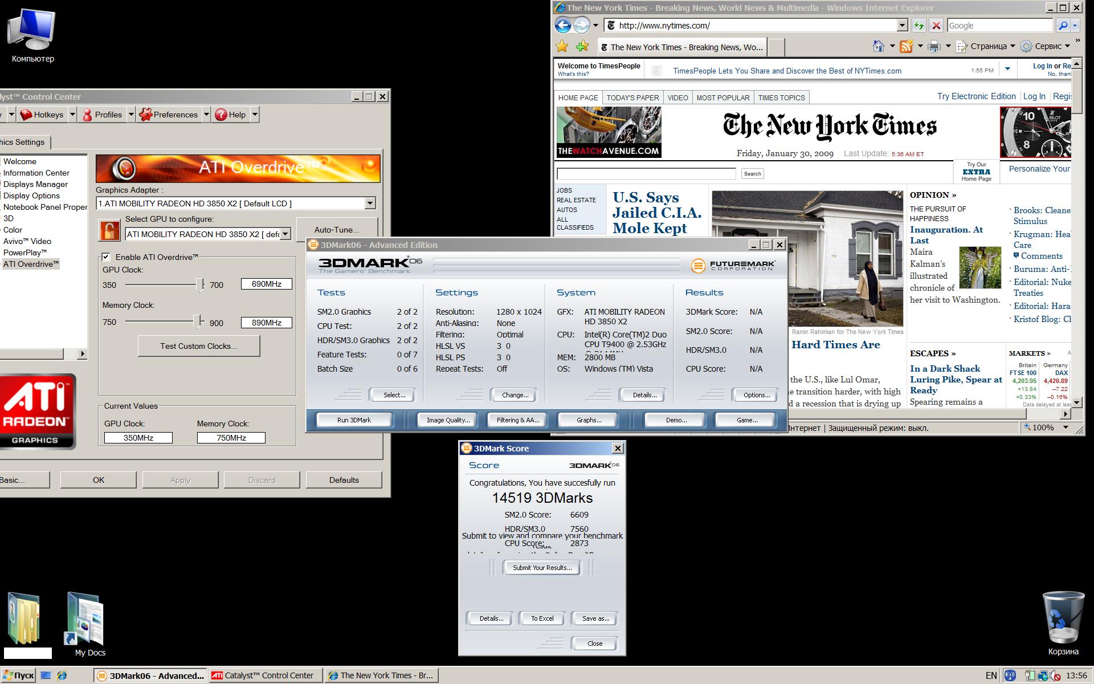Open U.S. Says Jailed C.I.A. Mole headline
The width and height of the screenshot is (1094, 684).
pyautogui.click(x=656, y=213)
